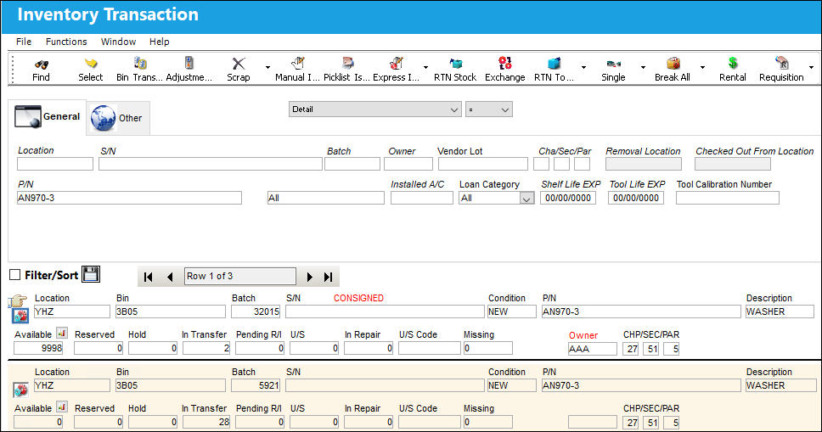Click the Adjustment toolbar icon
Screen dimensions: 822x432
(189, 64)
